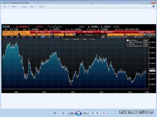Click the EUR BGN Curncy field
Image resolution: width=157 pixels, height=117 pixels.
point(16,32)
